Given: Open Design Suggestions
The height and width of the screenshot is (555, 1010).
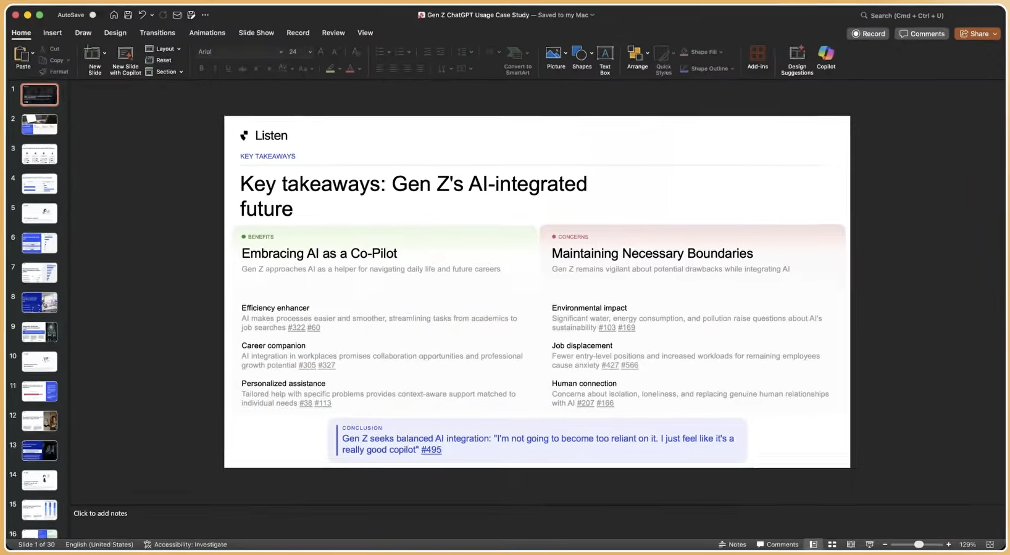Looking at the screenshot, I should (796, 59).
